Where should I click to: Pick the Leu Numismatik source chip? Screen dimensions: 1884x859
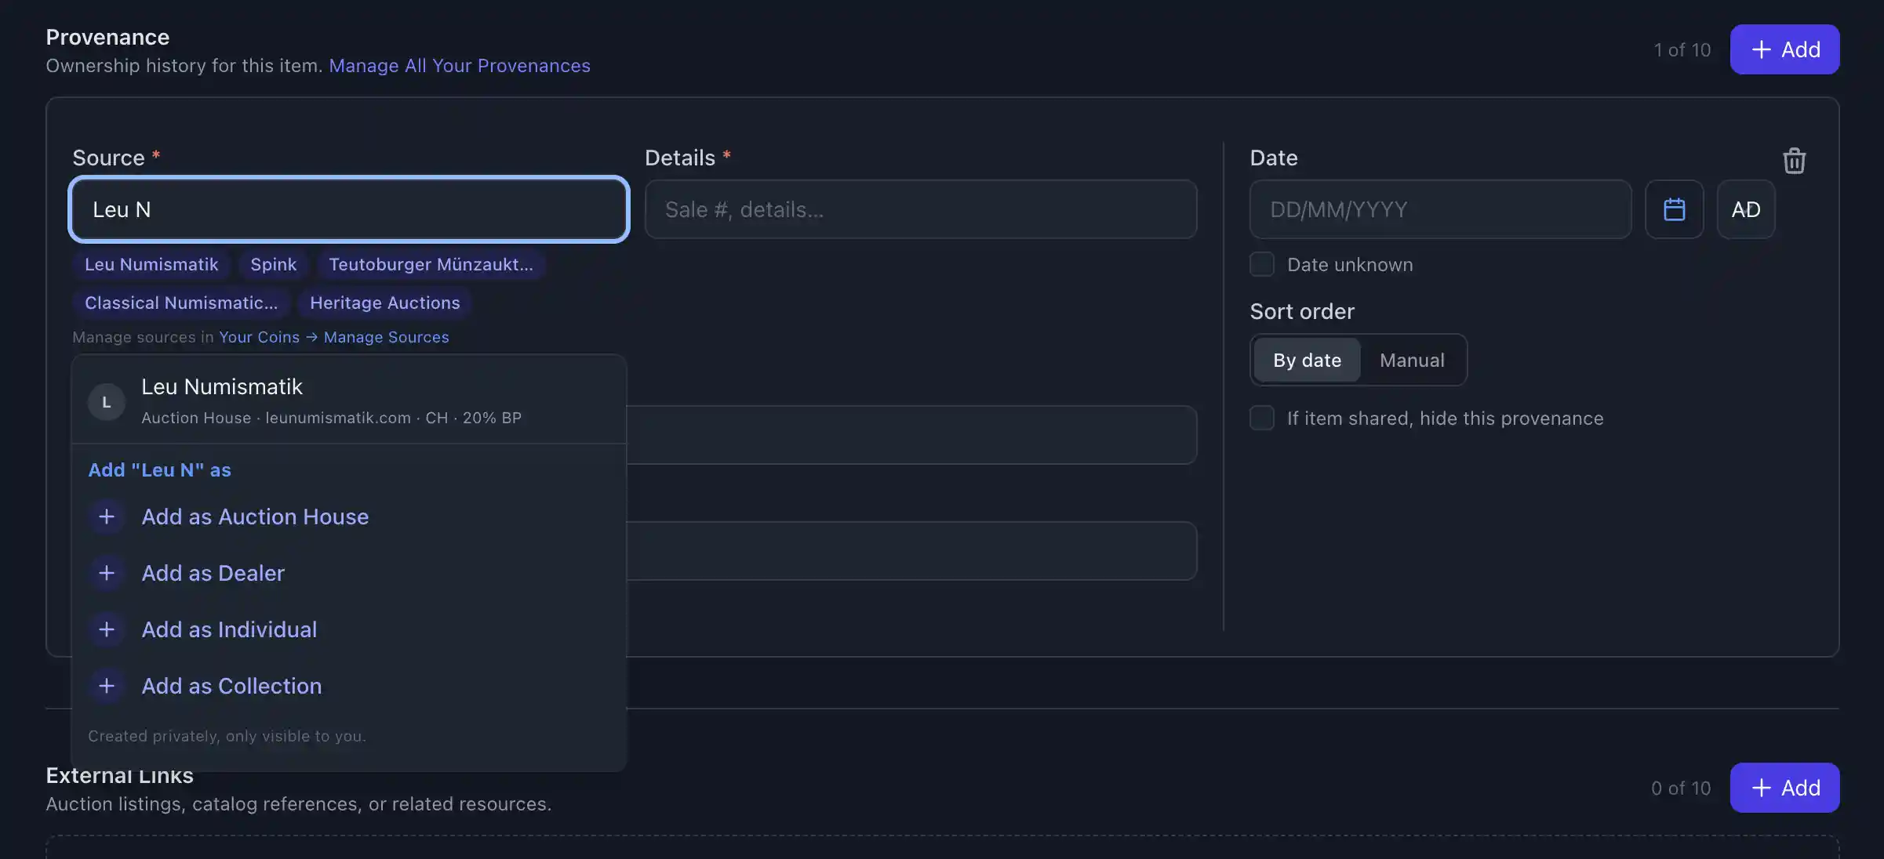(x=151, y=264)
